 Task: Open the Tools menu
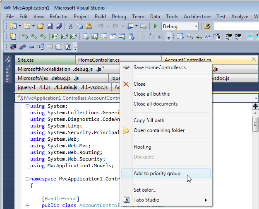[x=172, y=17]
